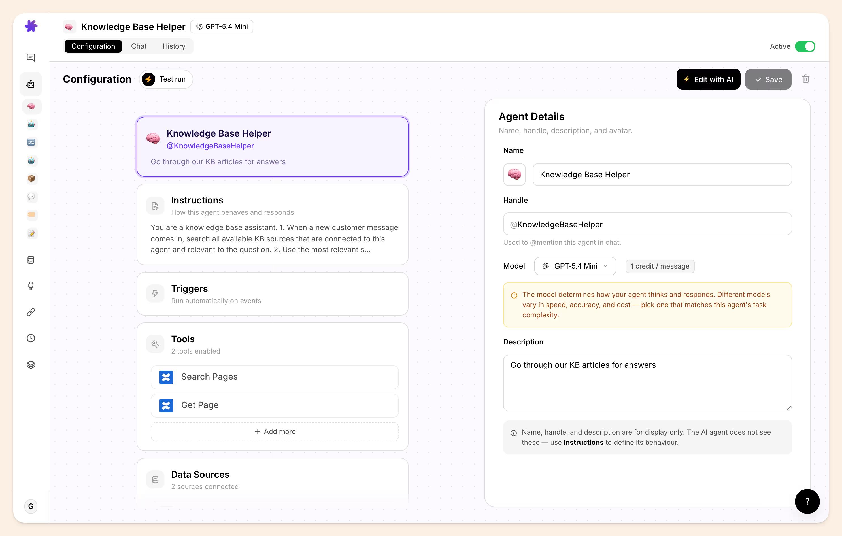This screenshot has height=536, width=842.
Task: Open the Get Page tool row
Action: tap(275, 406)
